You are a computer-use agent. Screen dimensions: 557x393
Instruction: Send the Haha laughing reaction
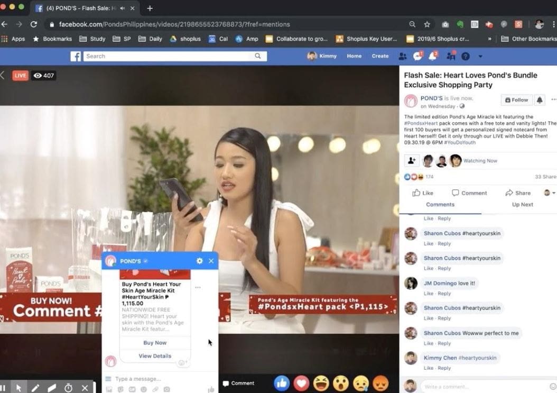pos(321,383)
